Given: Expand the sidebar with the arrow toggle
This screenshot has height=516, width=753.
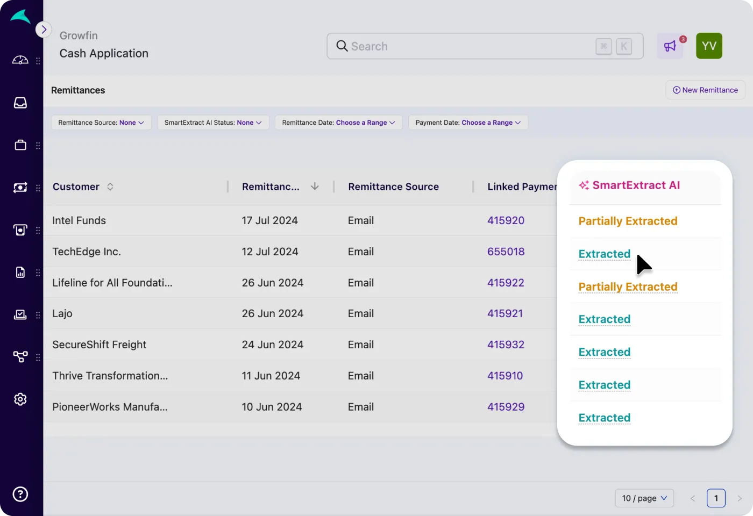Looking at the screenshot, I should pos(44,30).
